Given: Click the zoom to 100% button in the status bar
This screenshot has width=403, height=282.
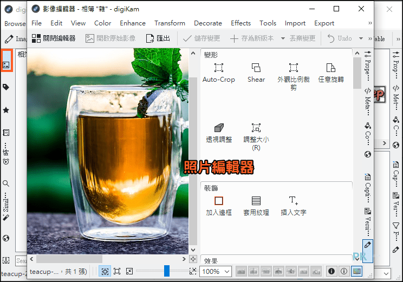Looking at the screenshot, I should point(117,271).
